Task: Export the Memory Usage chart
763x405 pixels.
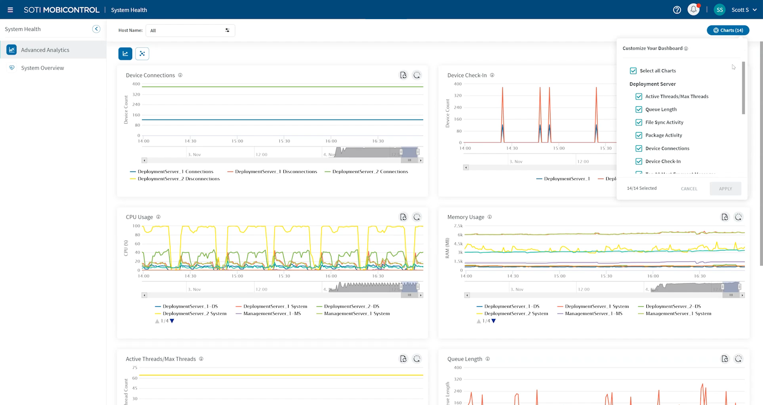Action: [724, 217]
